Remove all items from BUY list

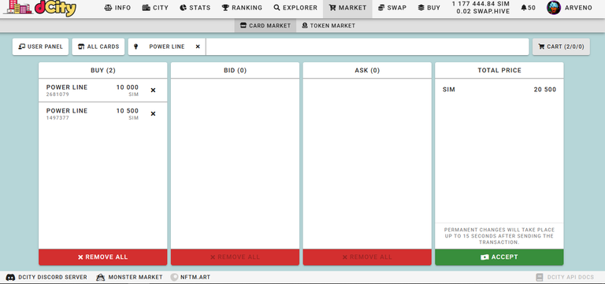point(102,257)
